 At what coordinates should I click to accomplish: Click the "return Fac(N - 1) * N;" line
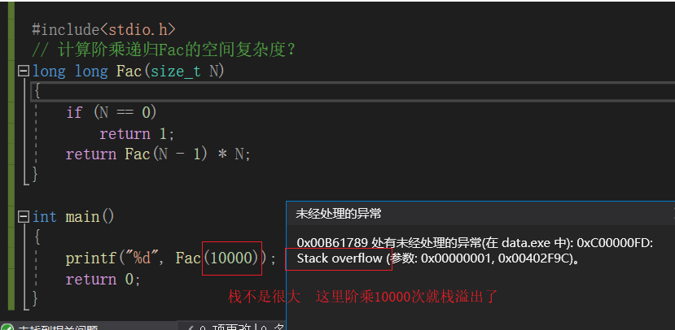coord(158,154)
